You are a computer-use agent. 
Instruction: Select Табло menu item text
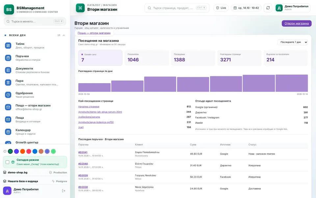click(20, 44)
